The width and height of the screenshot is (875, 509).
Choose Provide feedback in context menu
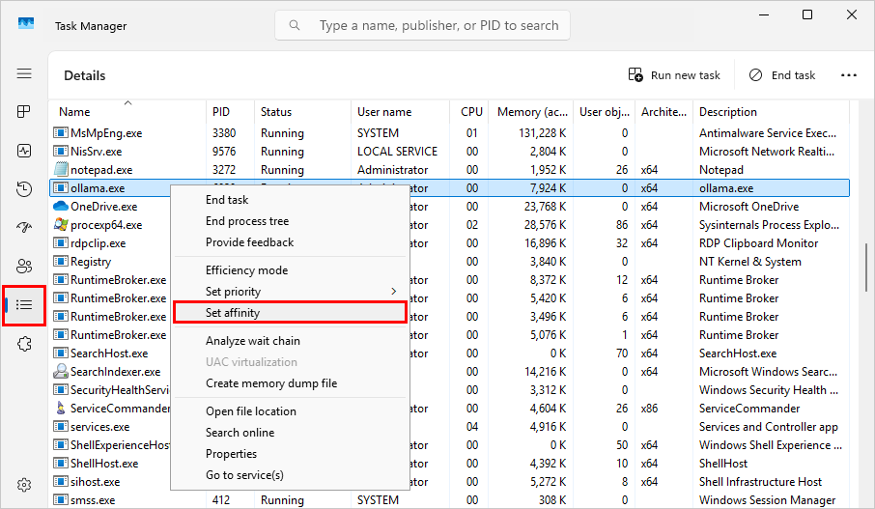(249, 242)
